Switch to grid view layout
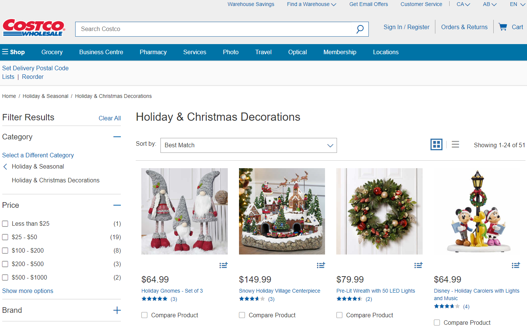The image size is (527, 327). [x=436, y=145]
